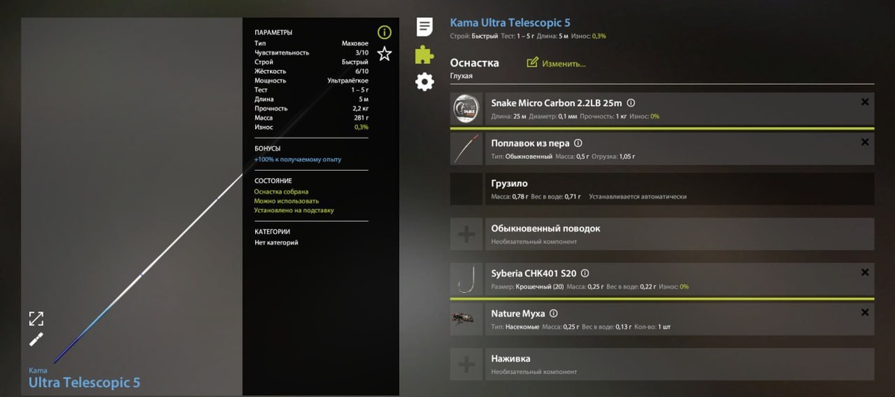The width and height of the screenshot is (895, 397).
Task: Click the Масса 281 г parameter row
Action: coord(311,118)
